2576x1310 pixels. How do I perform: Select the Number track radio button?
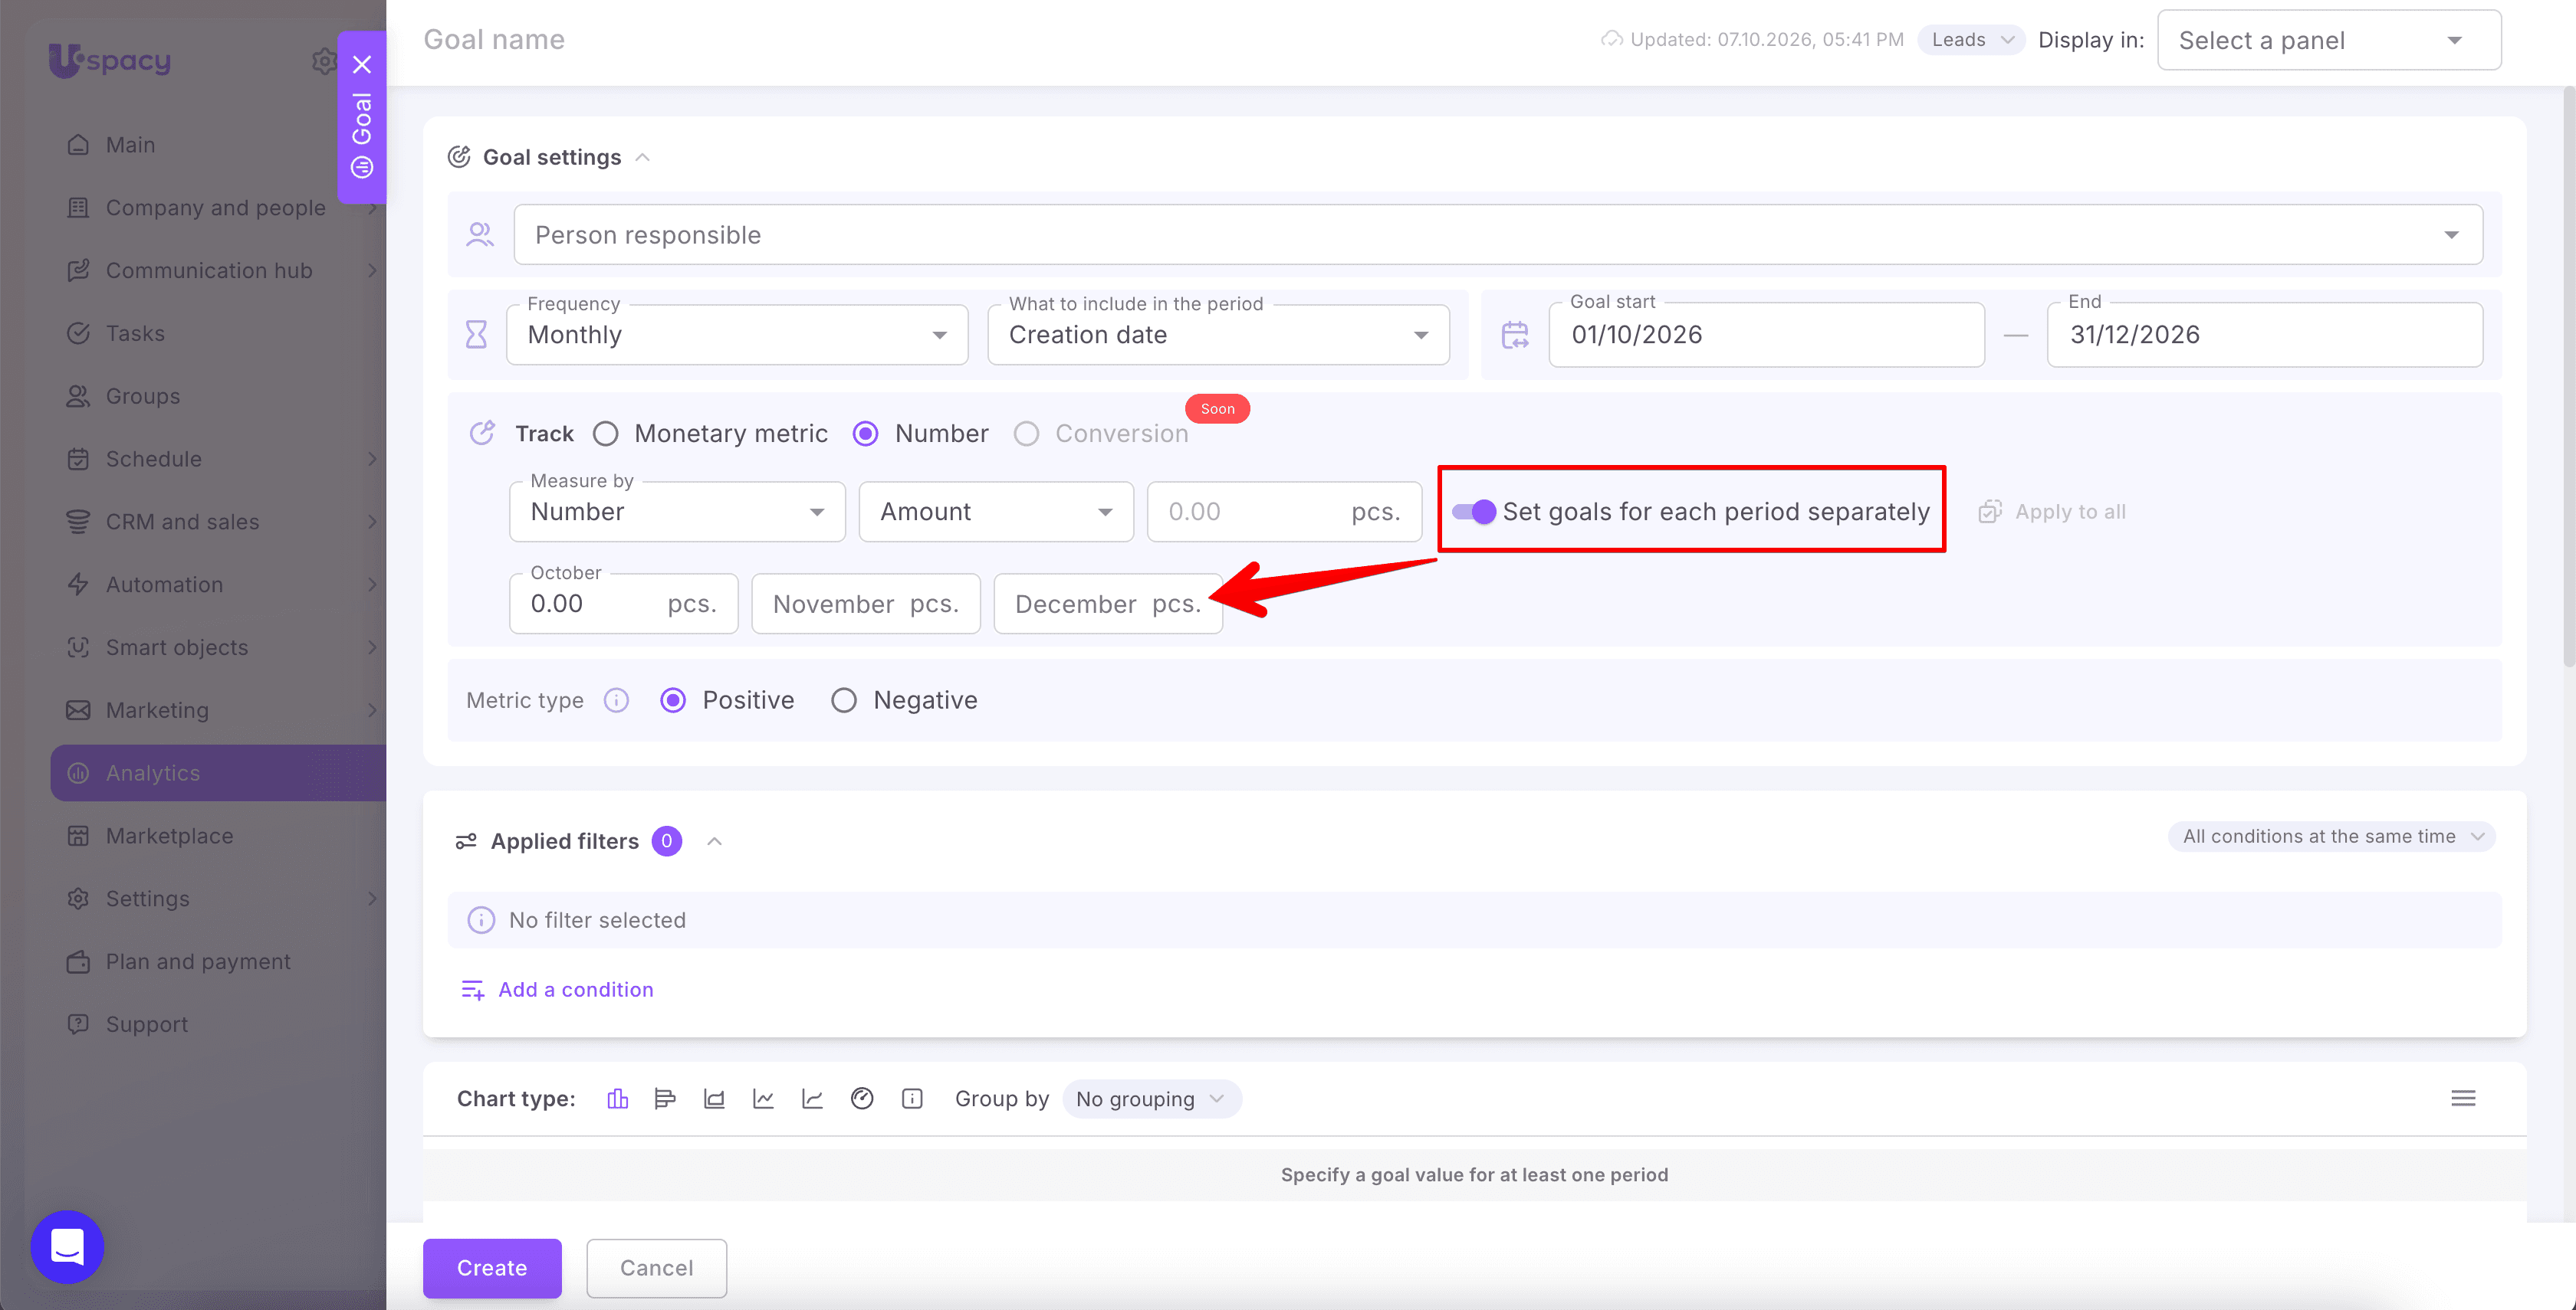click(866, 434)
